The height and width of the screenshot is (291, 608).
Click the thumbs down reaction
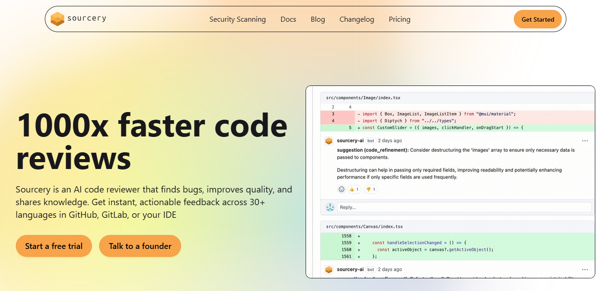click(371, 189)
